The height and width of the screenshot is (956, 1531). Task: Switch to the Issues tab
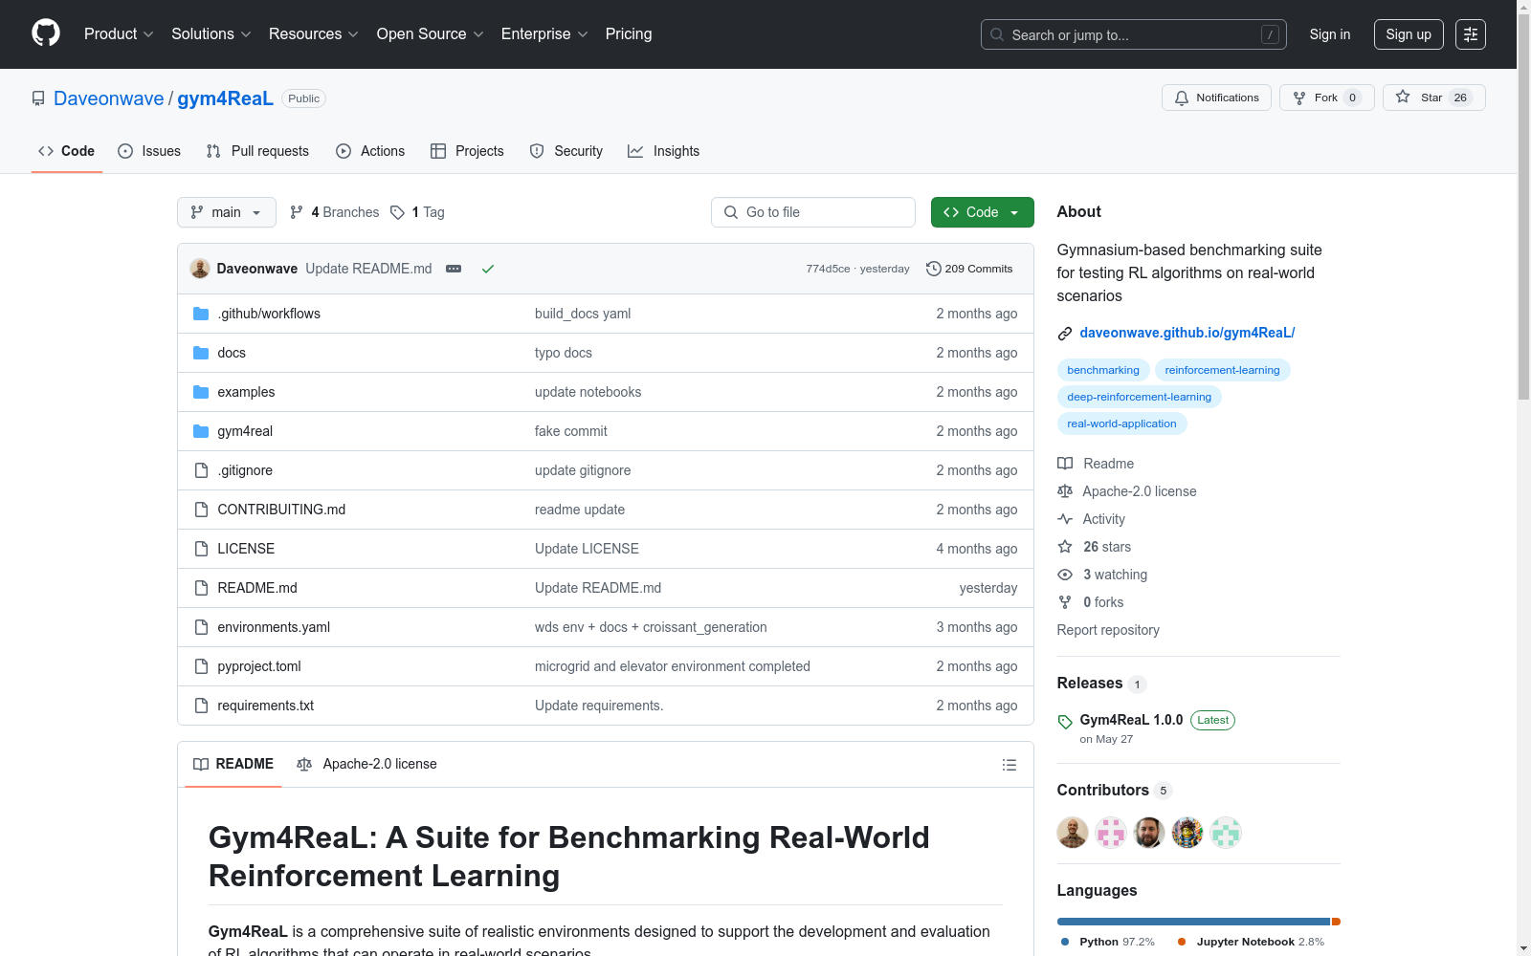(149, 151)
